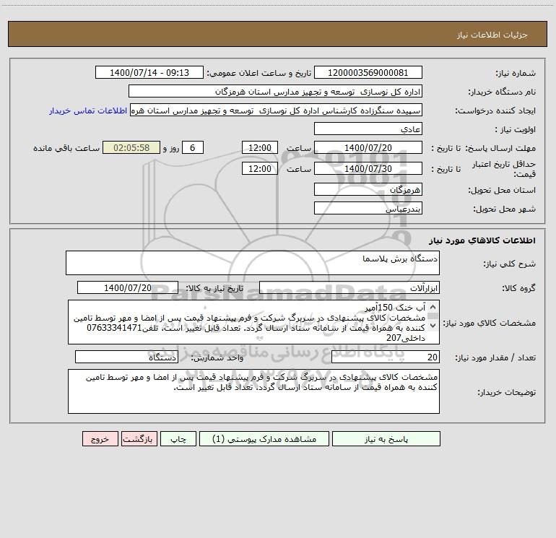The width and height of the screenshot is (556, 538).
Task: Click the نام دستگاه خریدار field
Action: tap(275, 92)
